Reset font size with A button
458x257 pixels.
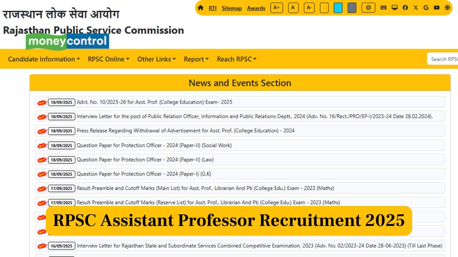point(293,7)
